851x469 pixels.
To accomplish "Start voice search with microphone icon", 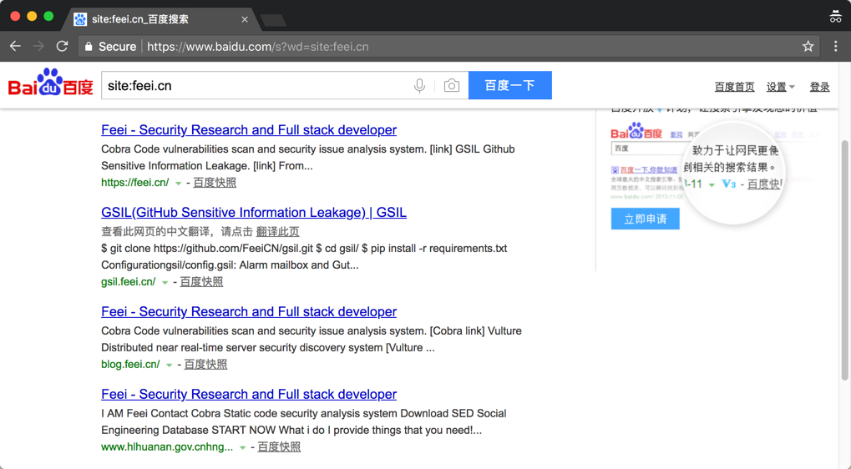I will (x=419, y=86).
